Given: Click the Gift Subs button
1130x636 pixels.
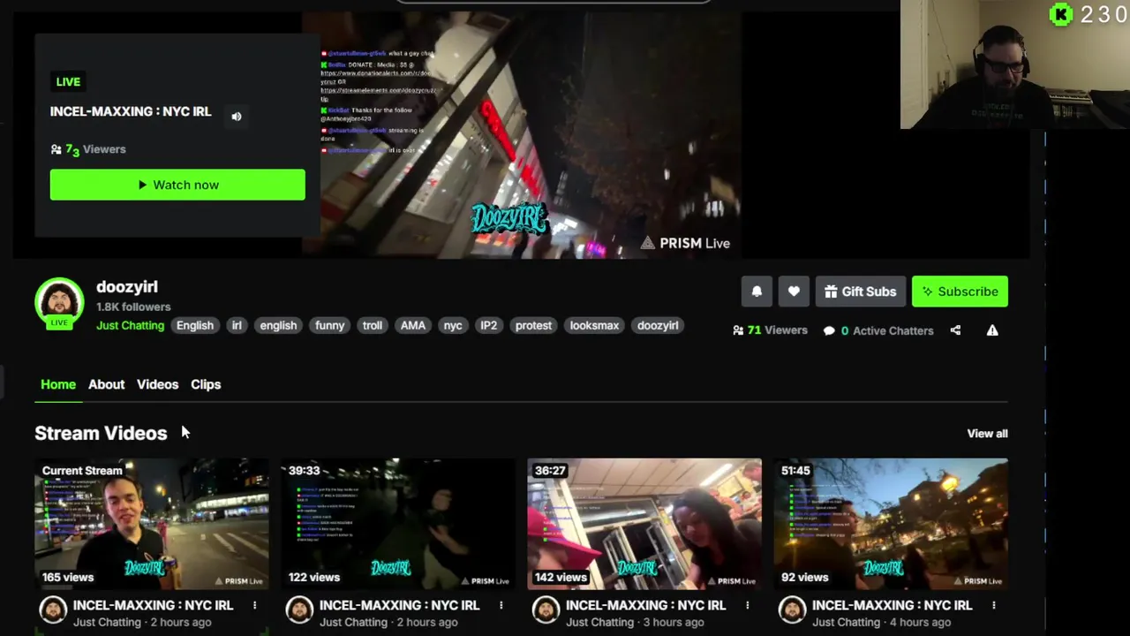Looking at the screenshot, I should click(x=860, y=291).
